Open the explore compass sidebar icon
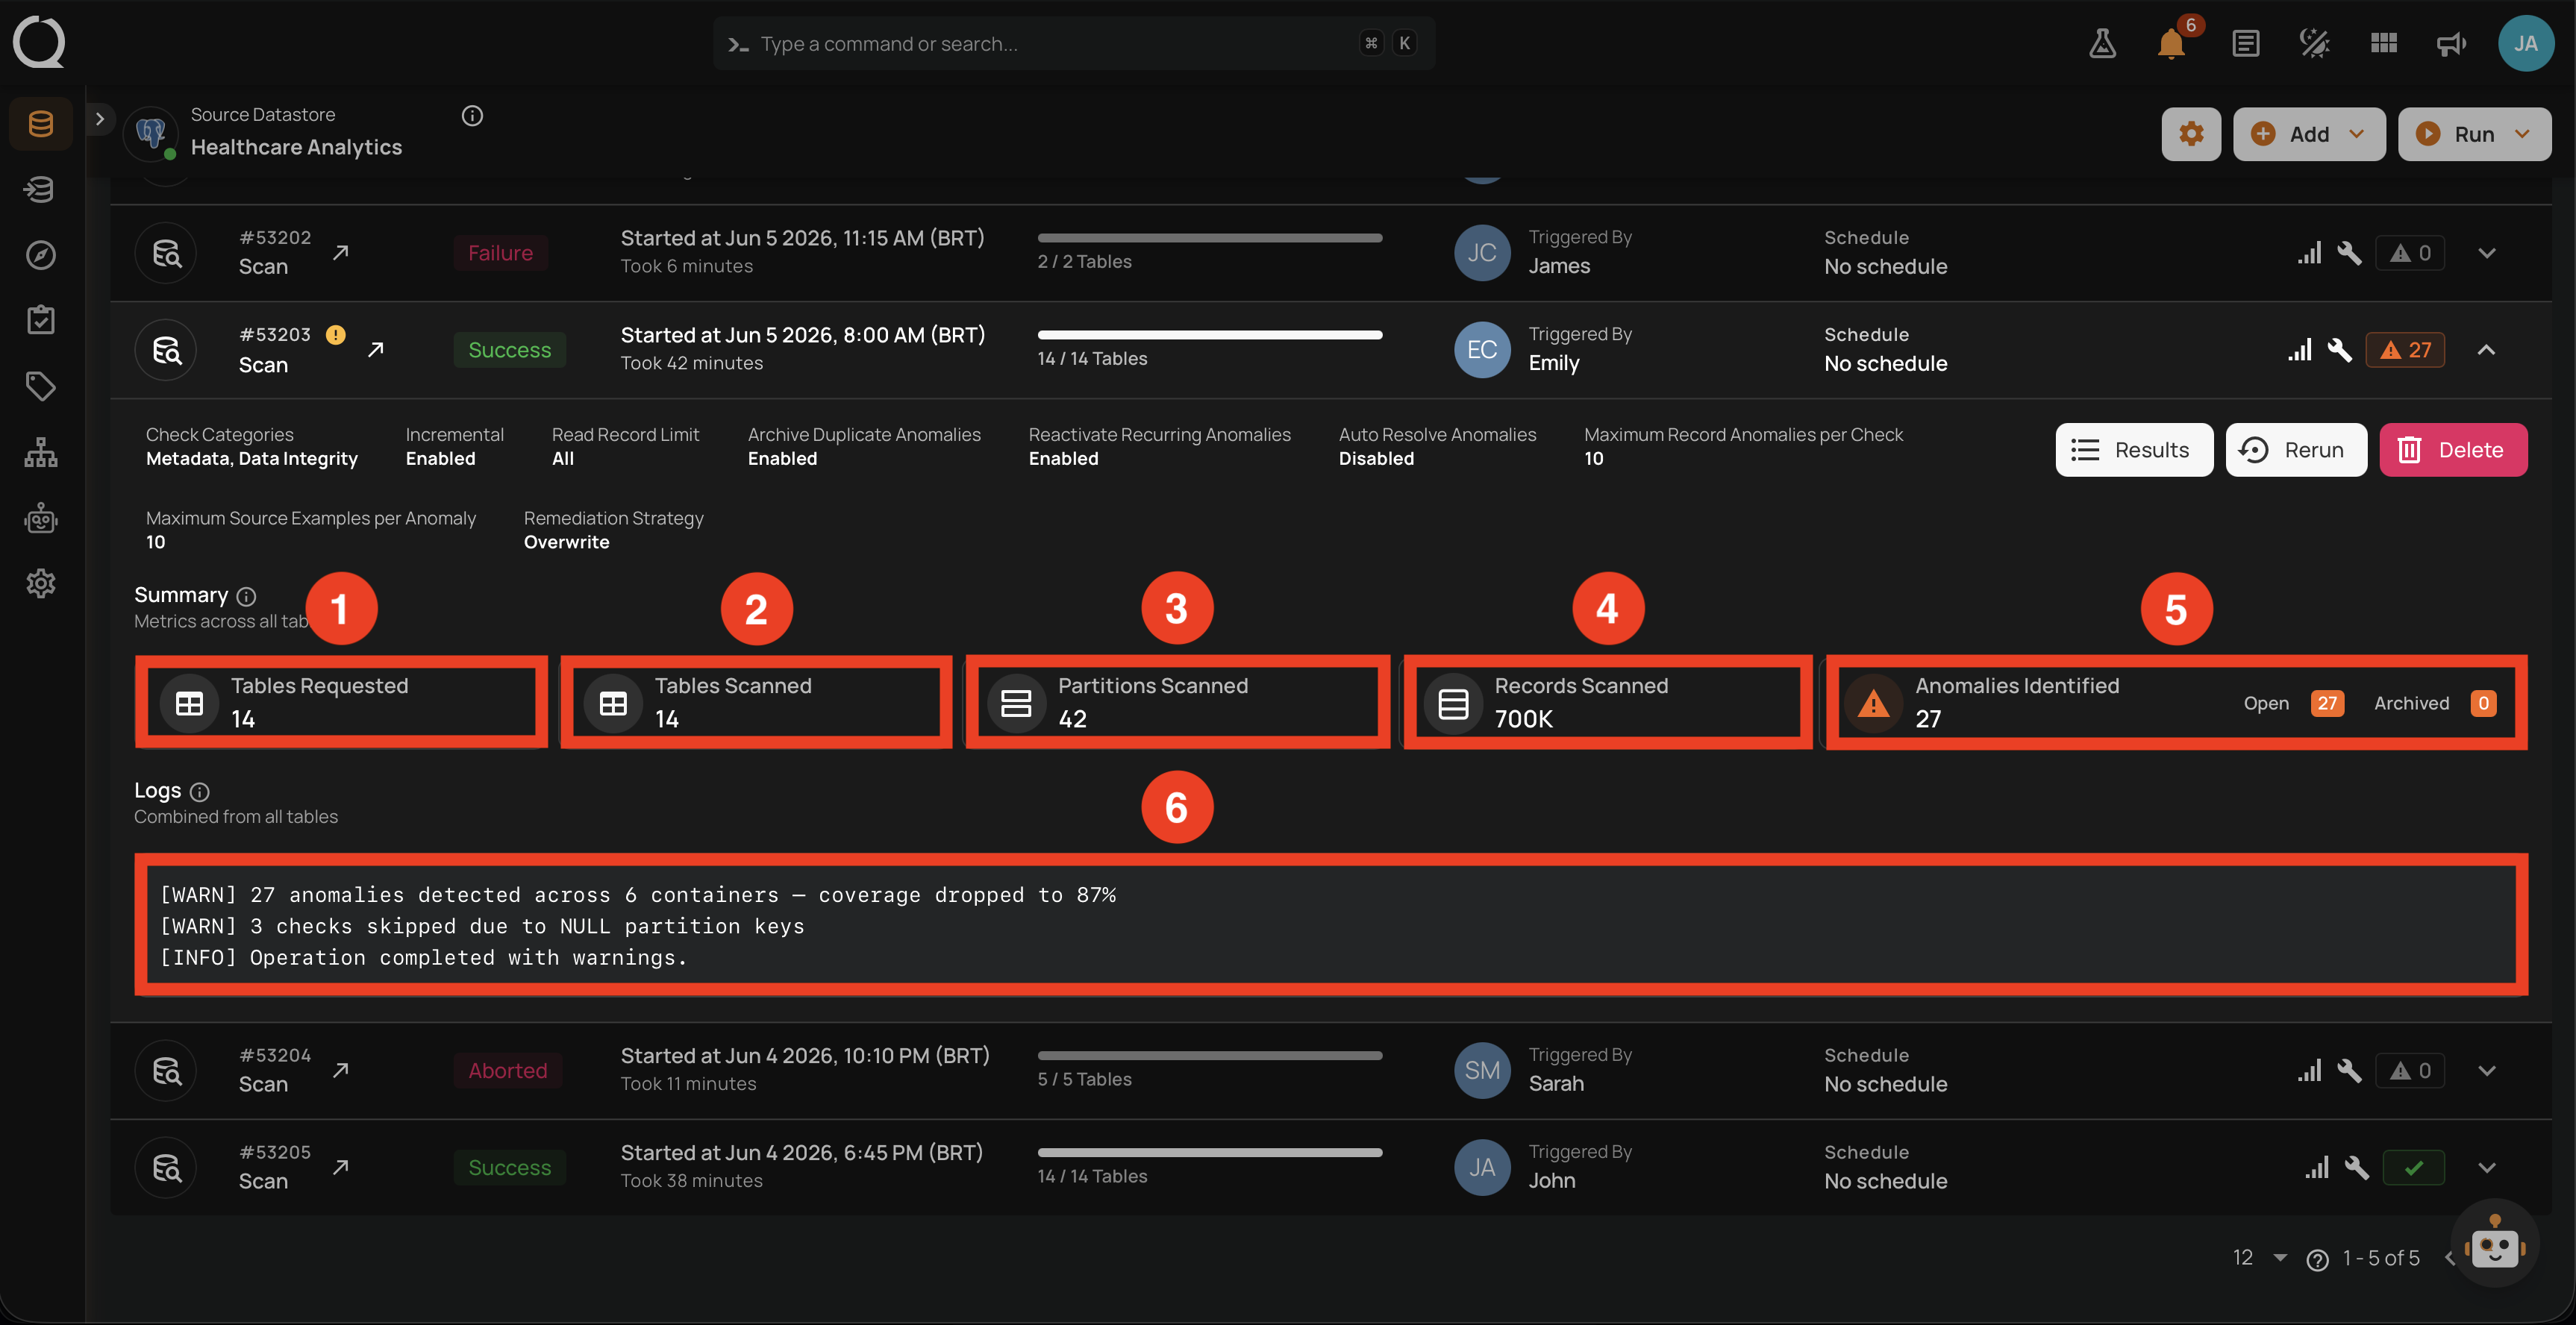 41,255
